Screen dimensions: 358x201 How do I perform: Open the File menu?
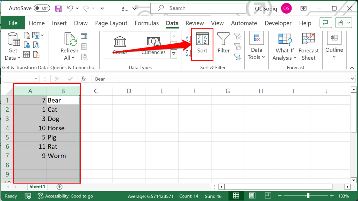click(13, 23)
